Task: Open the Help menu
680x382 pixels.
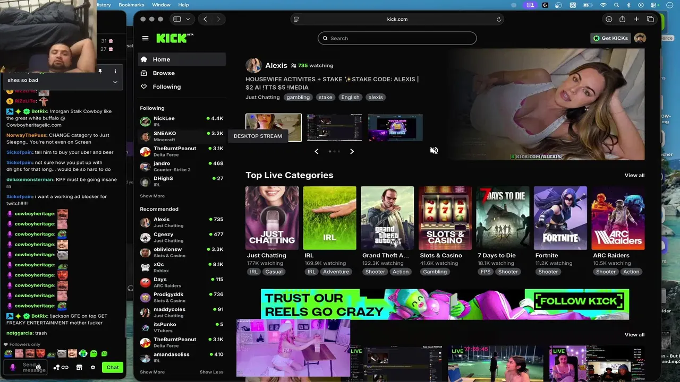Action: click(183, 5)
